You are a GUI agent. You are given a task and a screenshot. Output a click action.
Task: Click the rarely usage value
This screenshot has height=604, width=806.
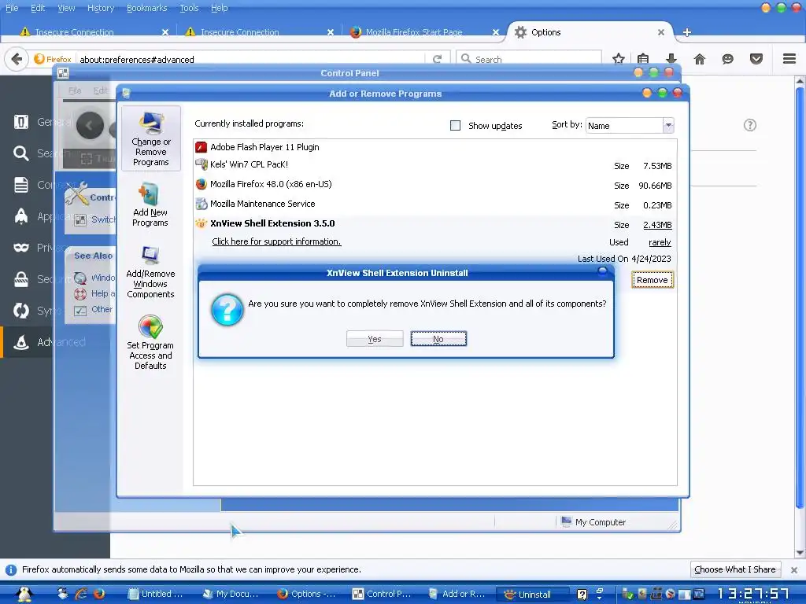pyautogui.click(x=660, y=242)
